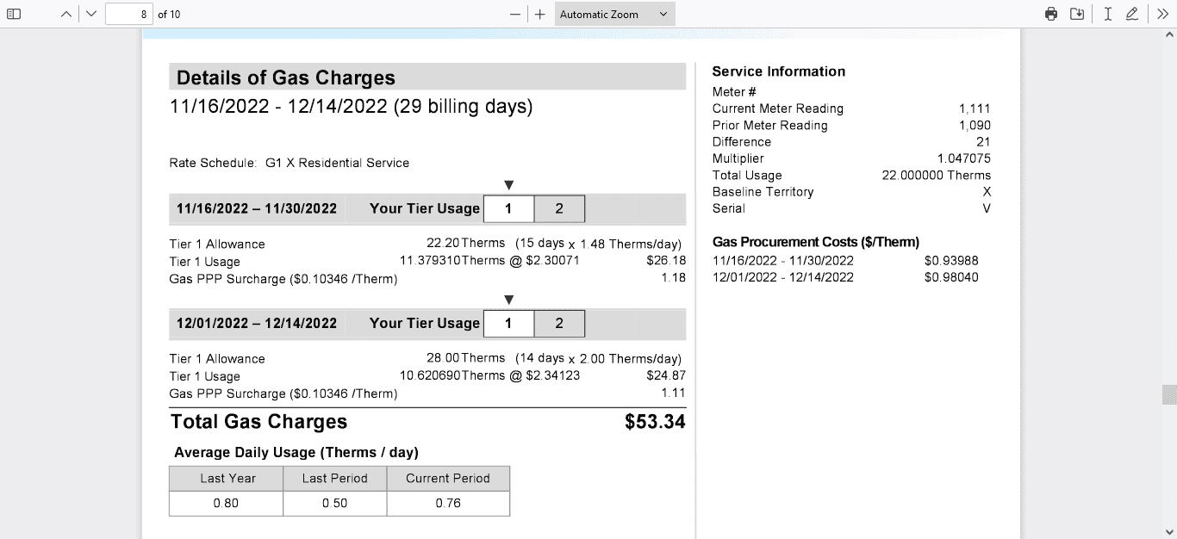
Task: Click the $26.18 Tier 1 usage charge
Action: point(666,261)
